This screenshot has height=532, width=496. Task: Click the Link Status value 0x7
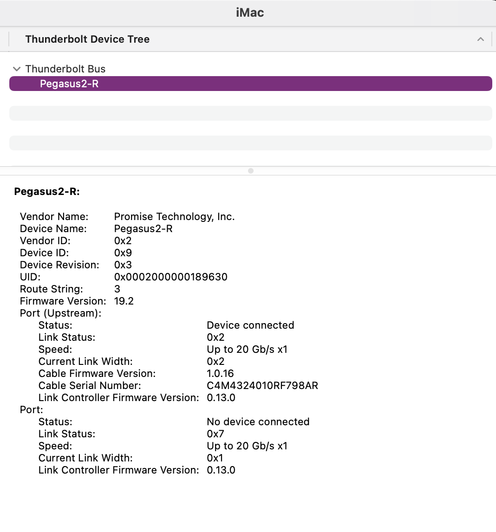pyautogui.click(x=215, y=434)
